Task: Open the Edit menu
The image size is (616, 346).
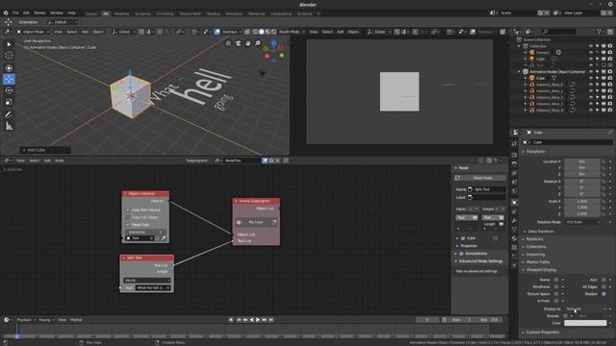Action: pos(26,12)
